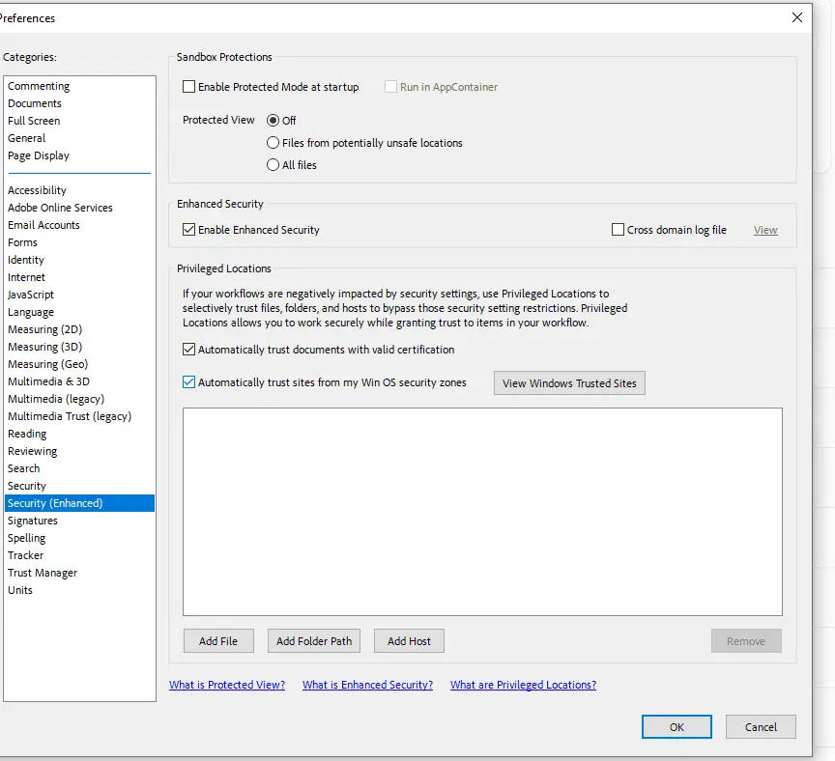Select Protected View Off radio option
835x761 pixels.
pyautogui.click(x=273, y=121)
